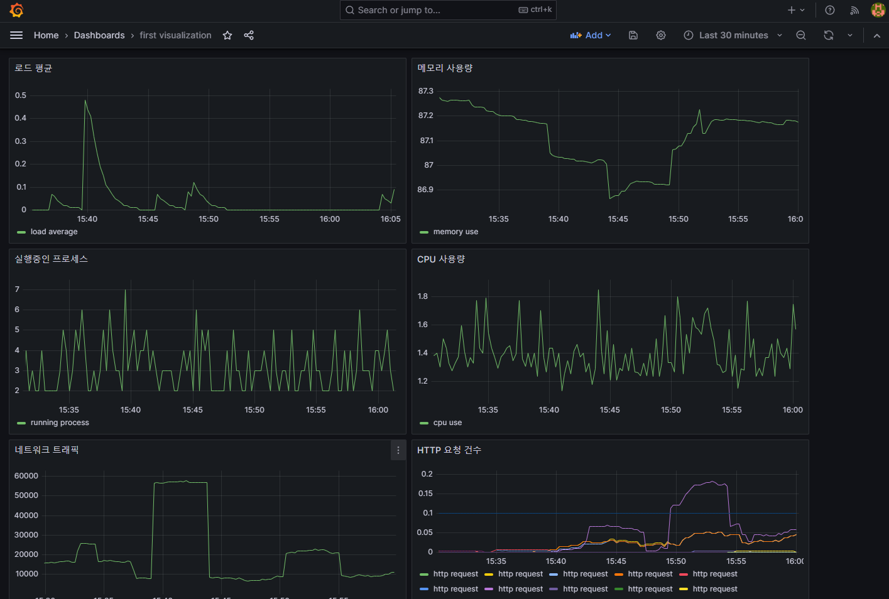Toggle the hamburger navigation menu
The height and width of the screenshot is (599, 889).
tap(16, 35)
